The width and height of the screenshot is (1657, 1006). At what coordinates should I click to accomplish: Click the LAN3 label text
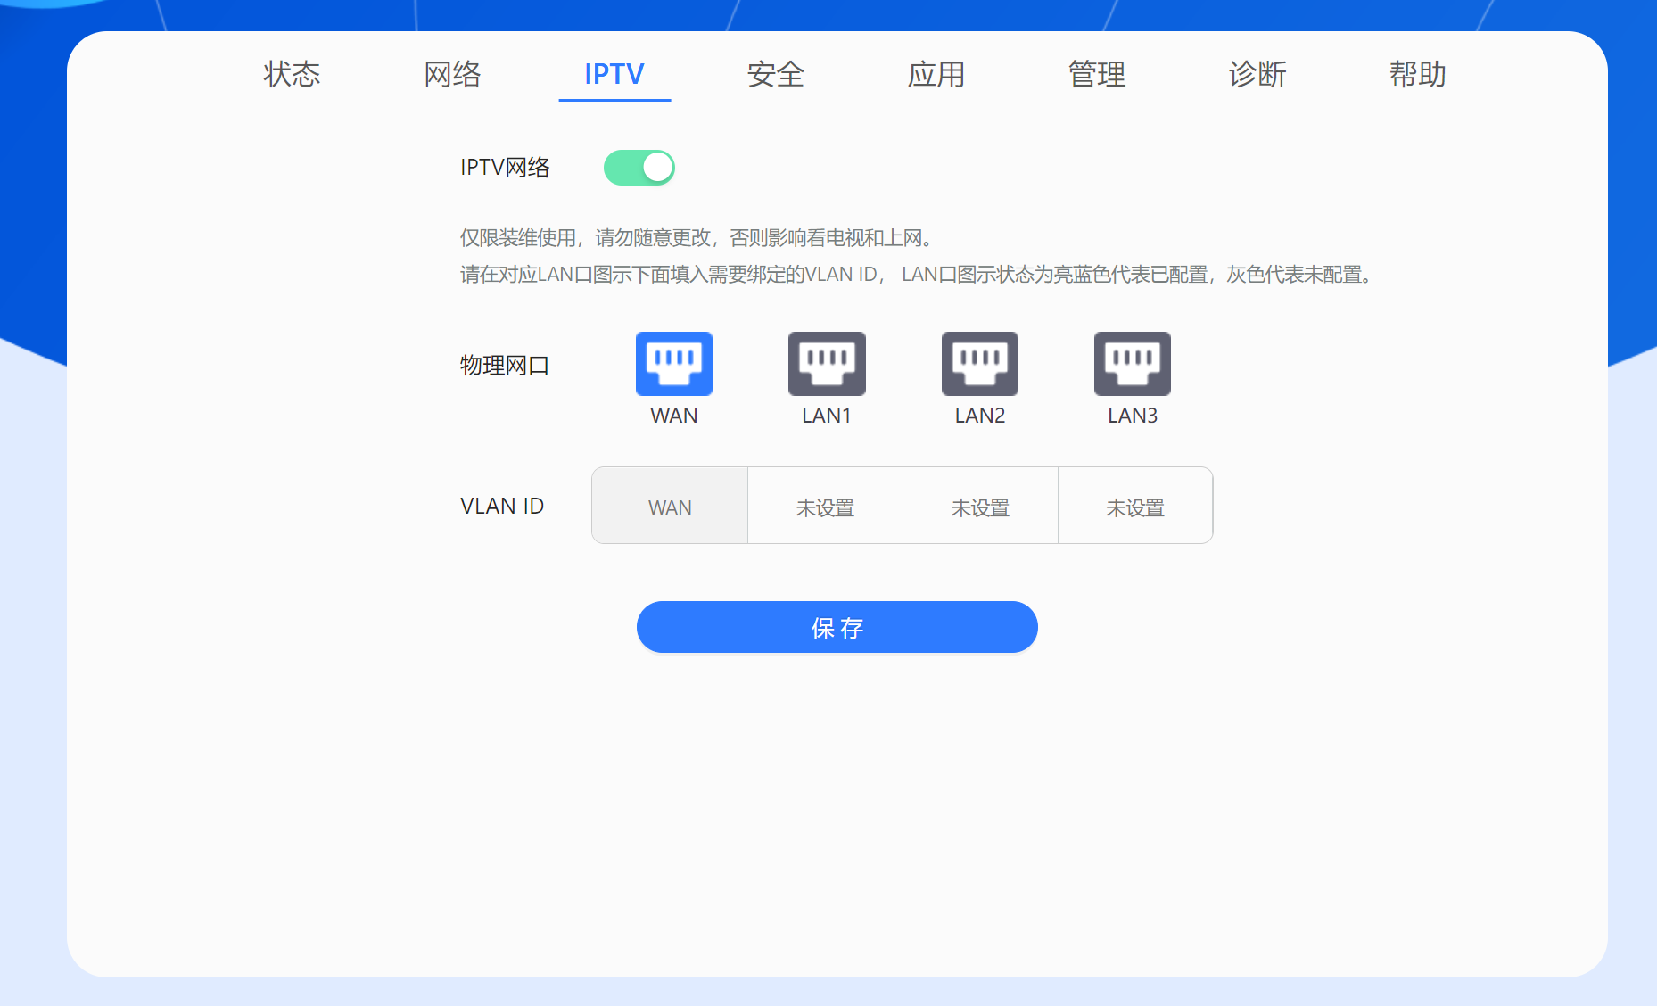(1133, 416)
